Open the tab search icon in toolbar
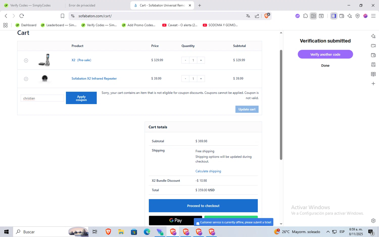Viewport: 379px width, 237px height. click(321, 16)
